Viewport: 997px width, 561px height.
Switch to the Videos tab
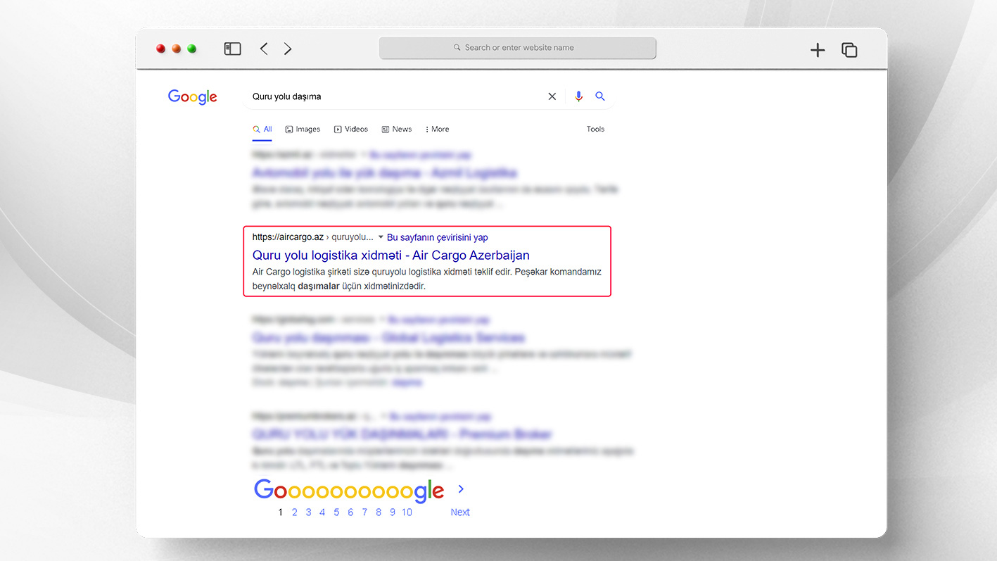(351, 130)
